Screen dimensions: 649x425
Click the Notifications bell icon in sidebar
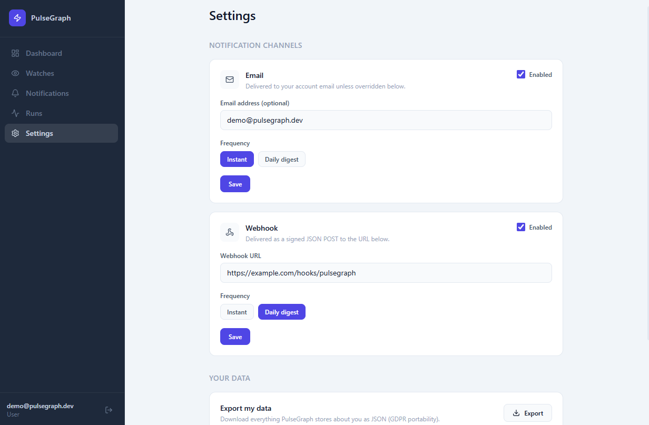point(15,93)
